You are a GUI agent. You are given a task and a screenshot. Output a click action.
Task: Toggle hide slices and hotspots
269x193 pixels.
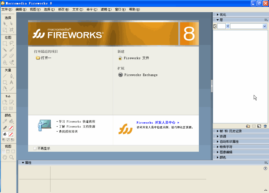point(5,108)
